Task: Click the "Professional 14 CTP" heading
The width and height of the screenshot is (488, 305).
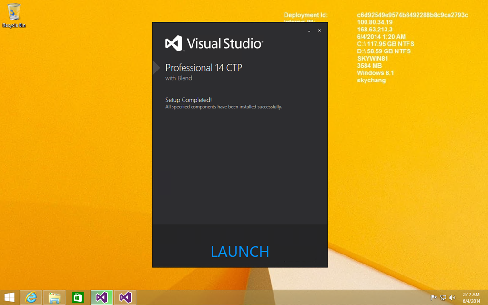Action: (204, 68)
